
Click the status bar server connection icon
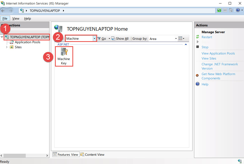point(240,161)
